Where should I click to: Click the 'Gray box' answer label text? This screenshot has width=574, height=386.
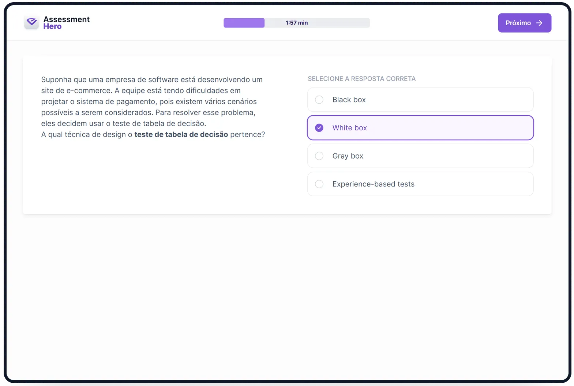point(348,156)
